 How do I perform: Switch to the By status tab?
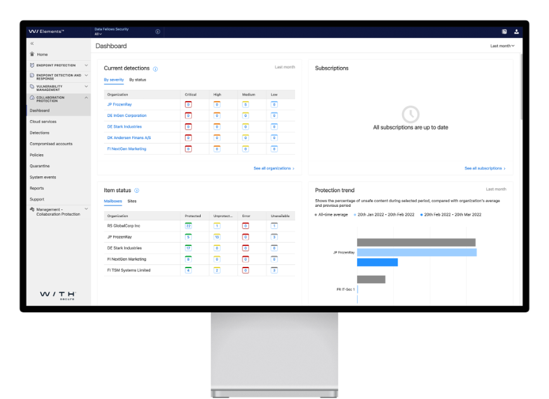[137, 80]
